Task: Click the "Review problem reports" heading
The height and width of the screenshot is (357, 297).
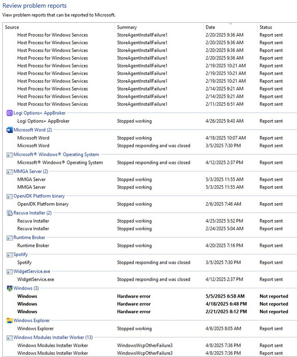Action: pyautogui.click(x=34, y=6)
